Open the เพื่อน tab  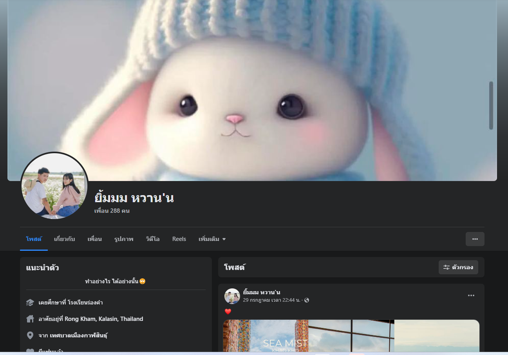pyautogui.click(x=95, y=239)
